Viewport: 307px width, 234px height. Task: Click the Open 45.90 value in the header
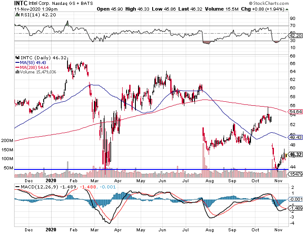[110, 9]
